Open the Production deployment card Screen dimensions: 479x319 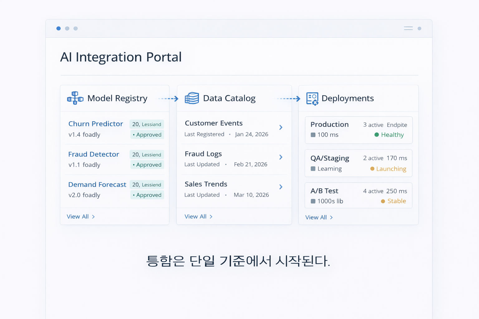click(359, 130)
